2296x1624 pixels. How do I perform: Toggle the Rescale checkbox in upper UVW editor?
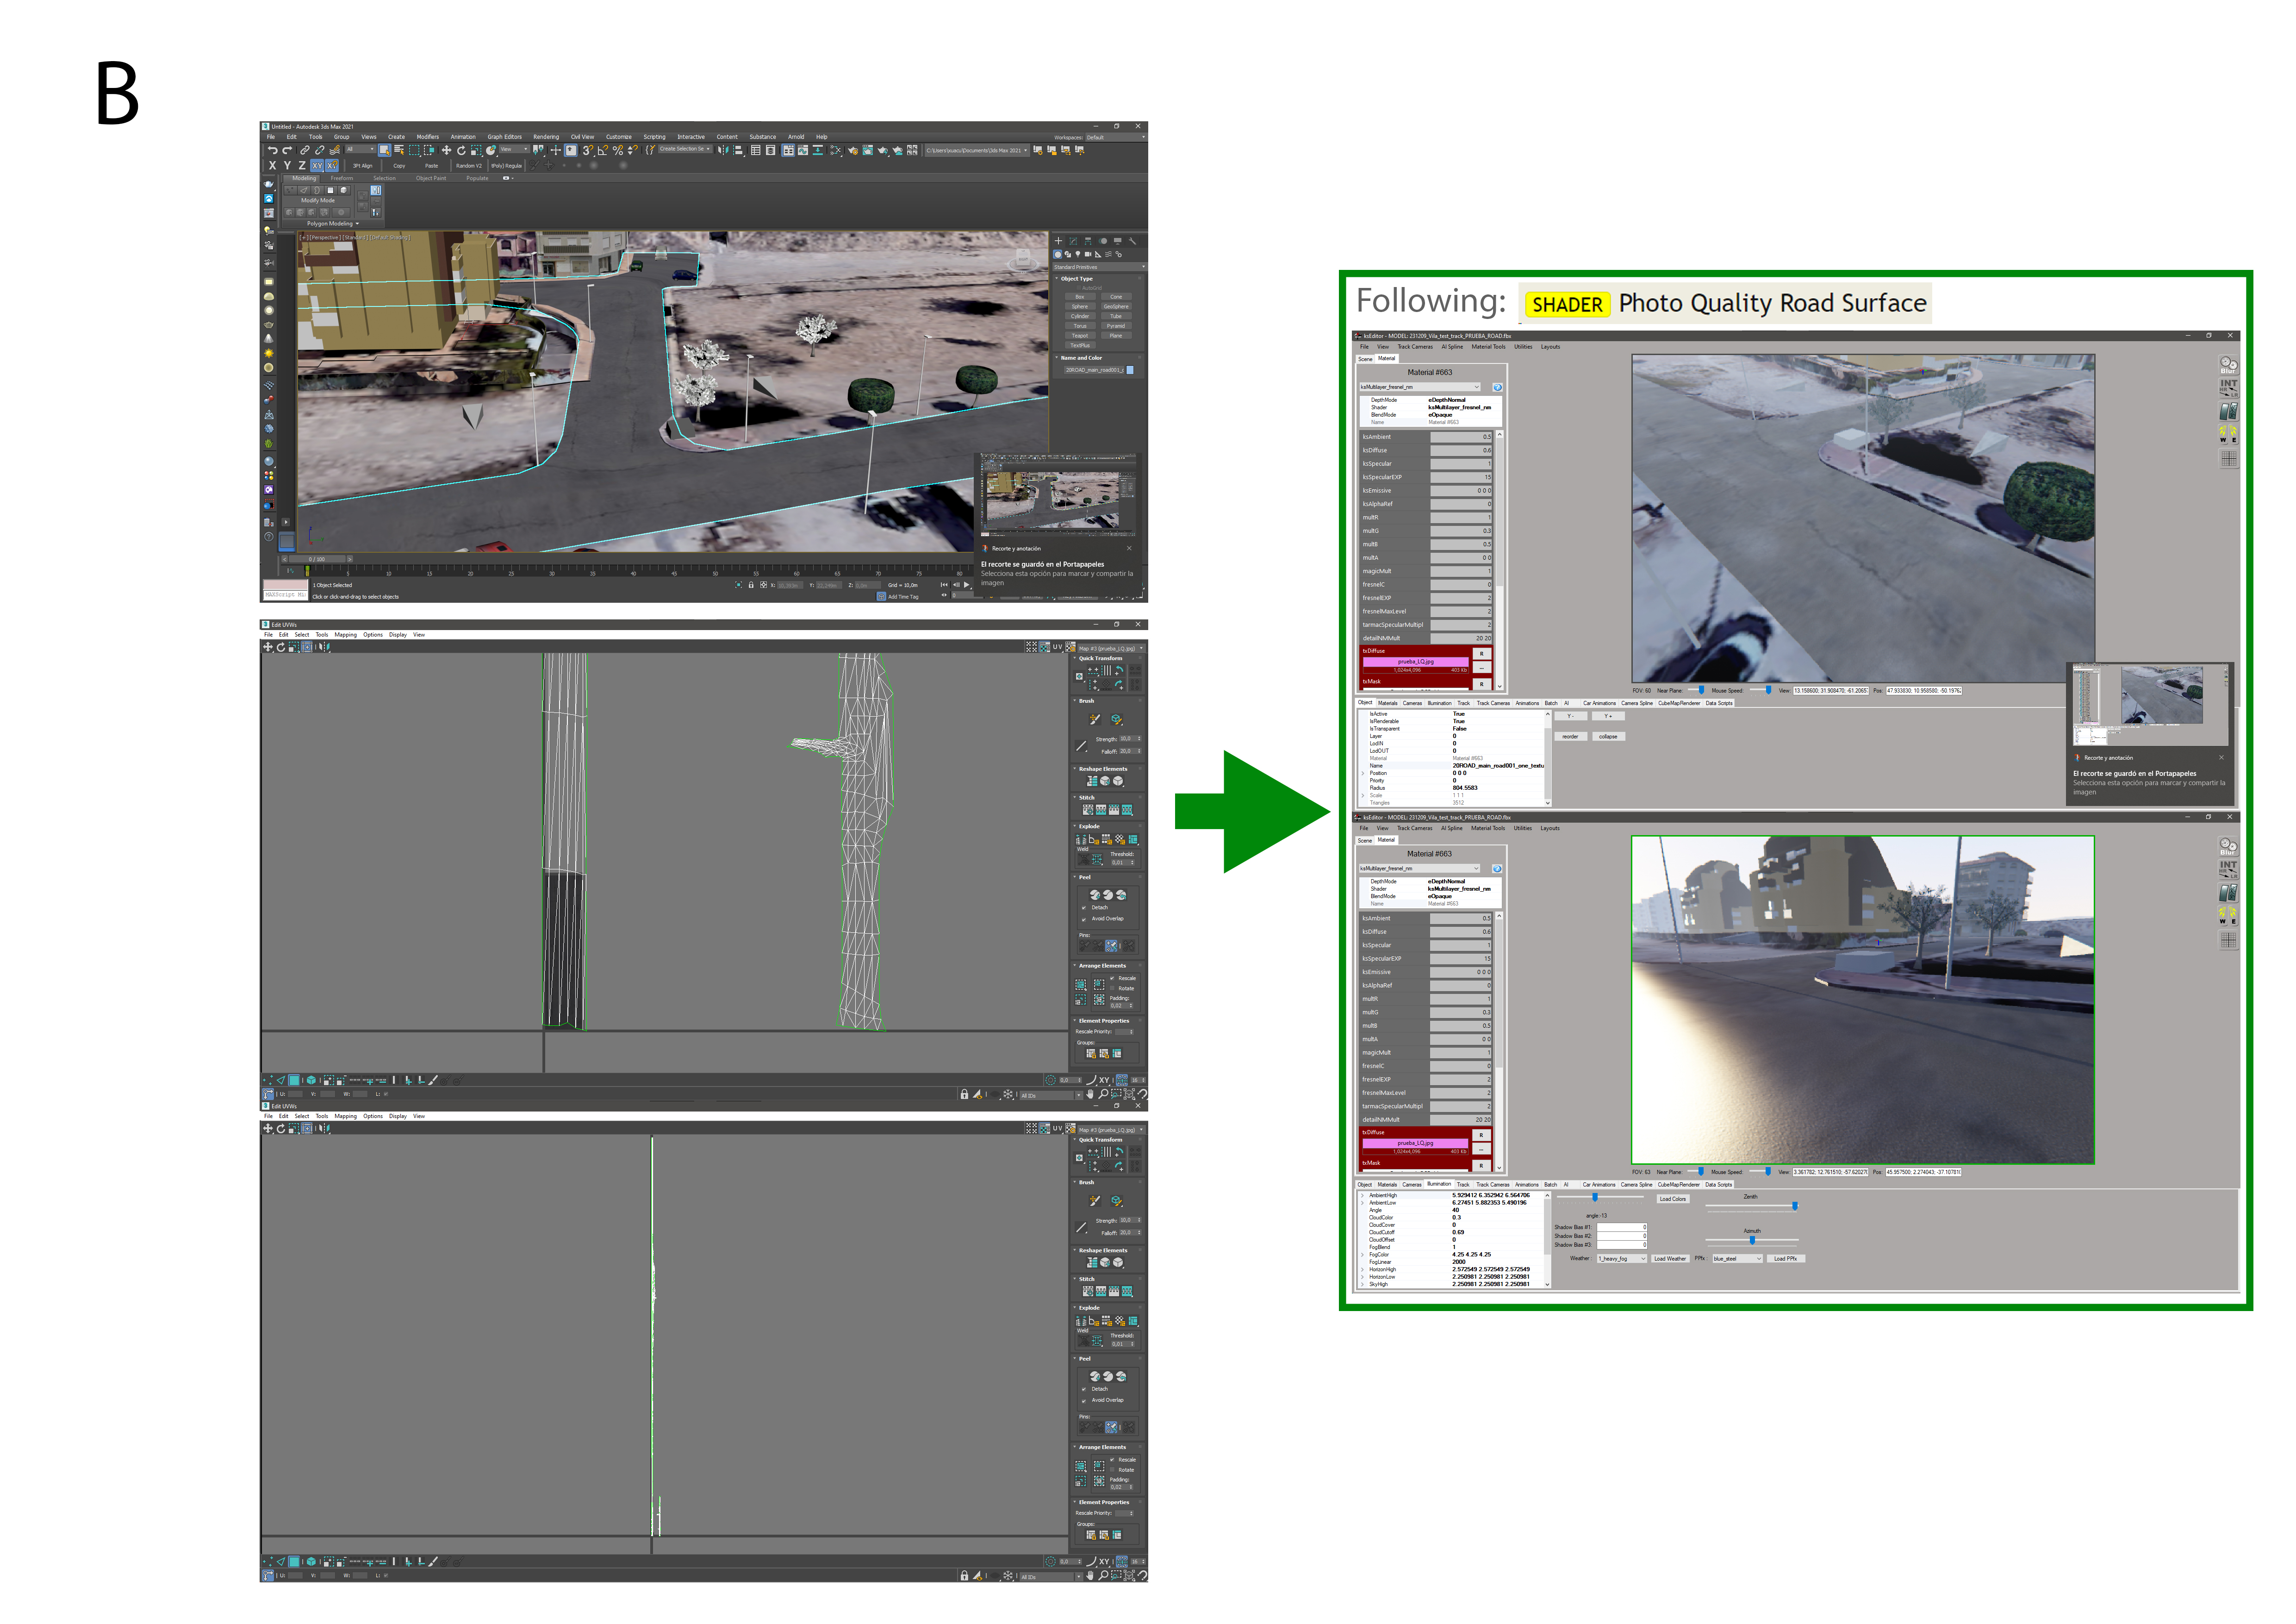1112,978
